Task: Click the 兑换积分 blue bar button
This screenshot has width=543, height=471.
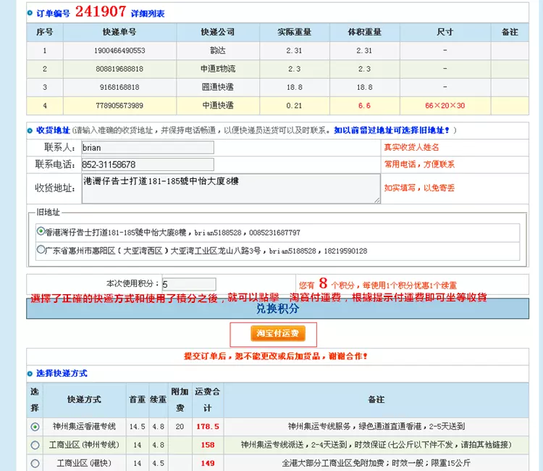Action: click(x=278, y=309)
